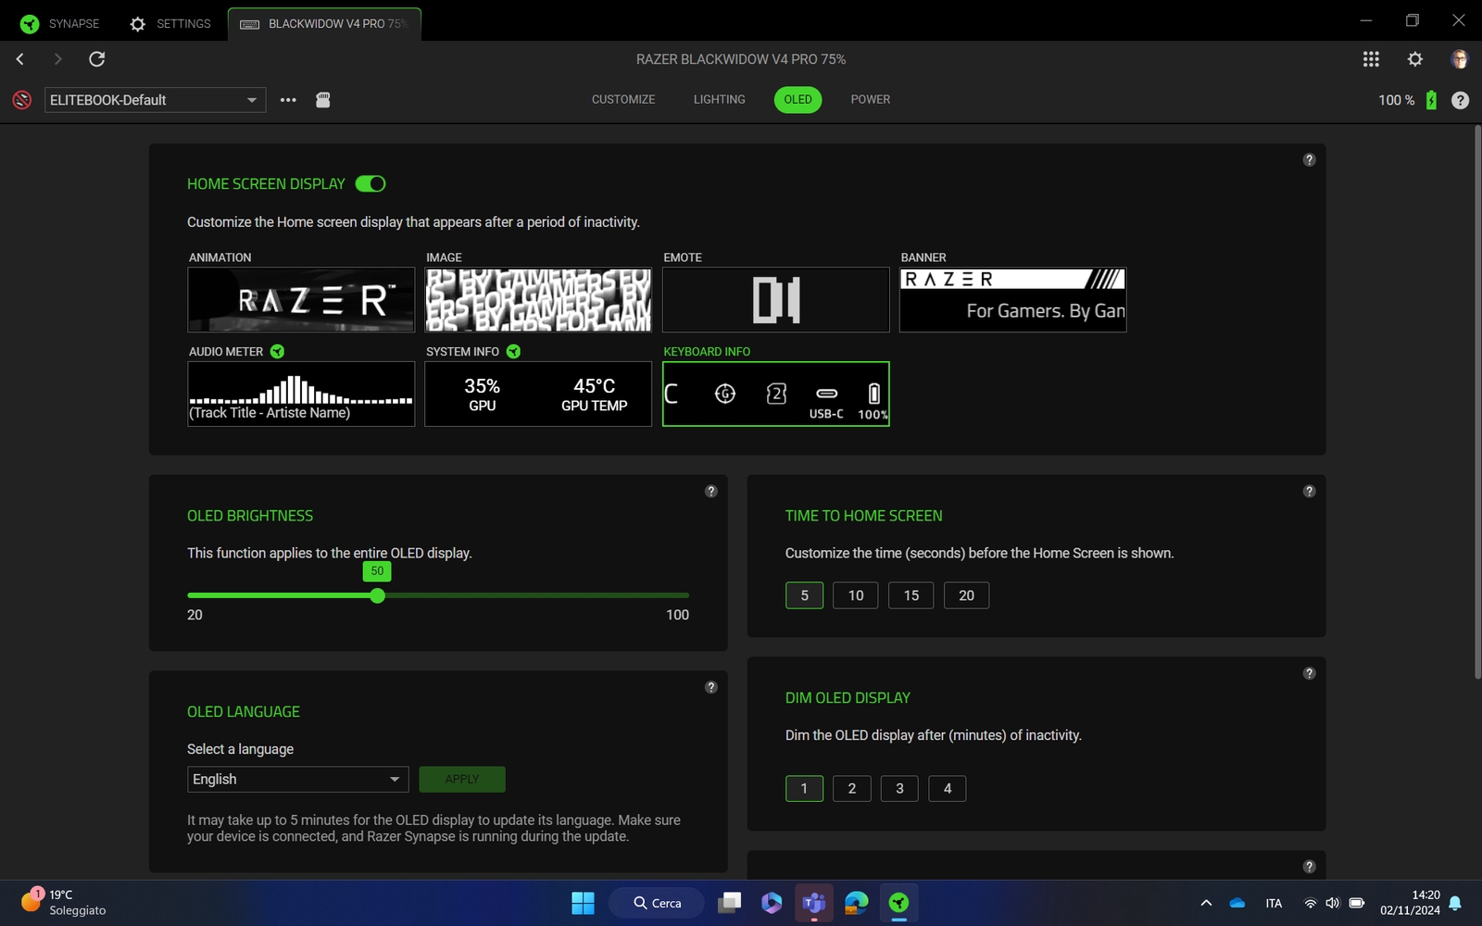Open the taskbar Cerca search box
Image resolution: width=1482 pixels, height=926 pixels.
point(657,903)
